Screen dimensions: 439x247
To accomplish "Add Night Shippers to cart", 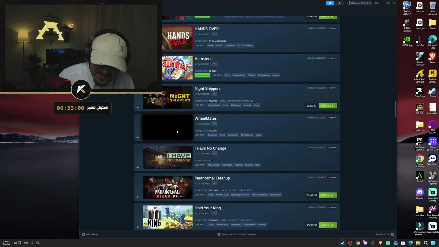I will tap(328, 106).
